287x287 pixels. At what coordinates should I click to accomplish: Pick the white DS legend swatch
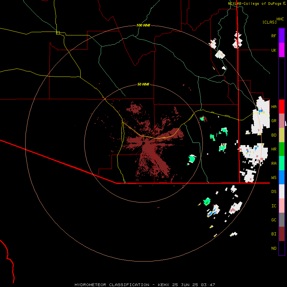[x=282, y=191]
